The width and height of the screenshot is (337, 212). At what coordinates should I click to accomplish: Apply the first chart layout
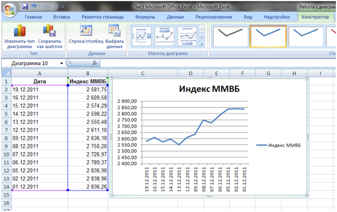coord(142,36)
